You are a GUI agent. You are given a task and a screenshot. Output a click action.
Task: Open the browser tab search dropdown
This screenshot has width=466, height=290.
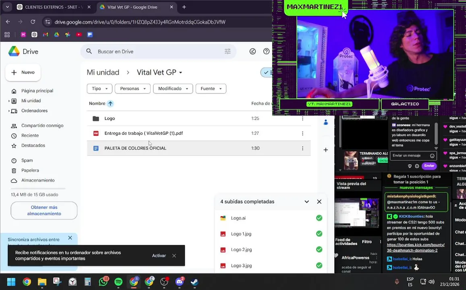click(x=7, y=7)
